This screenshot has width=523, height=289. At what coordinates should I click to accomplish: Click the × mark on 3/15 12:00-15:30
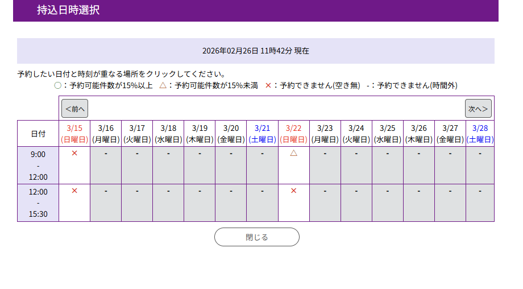(x=74, y=191)
